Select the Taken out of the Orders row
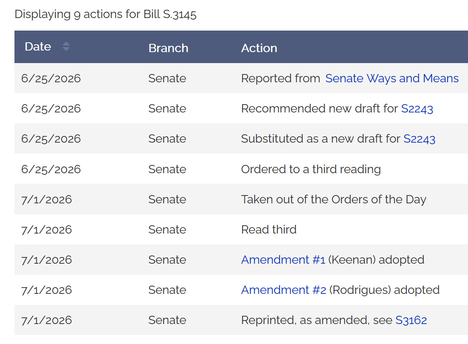The height and width of the screenshot is (344, 468). 241,199
